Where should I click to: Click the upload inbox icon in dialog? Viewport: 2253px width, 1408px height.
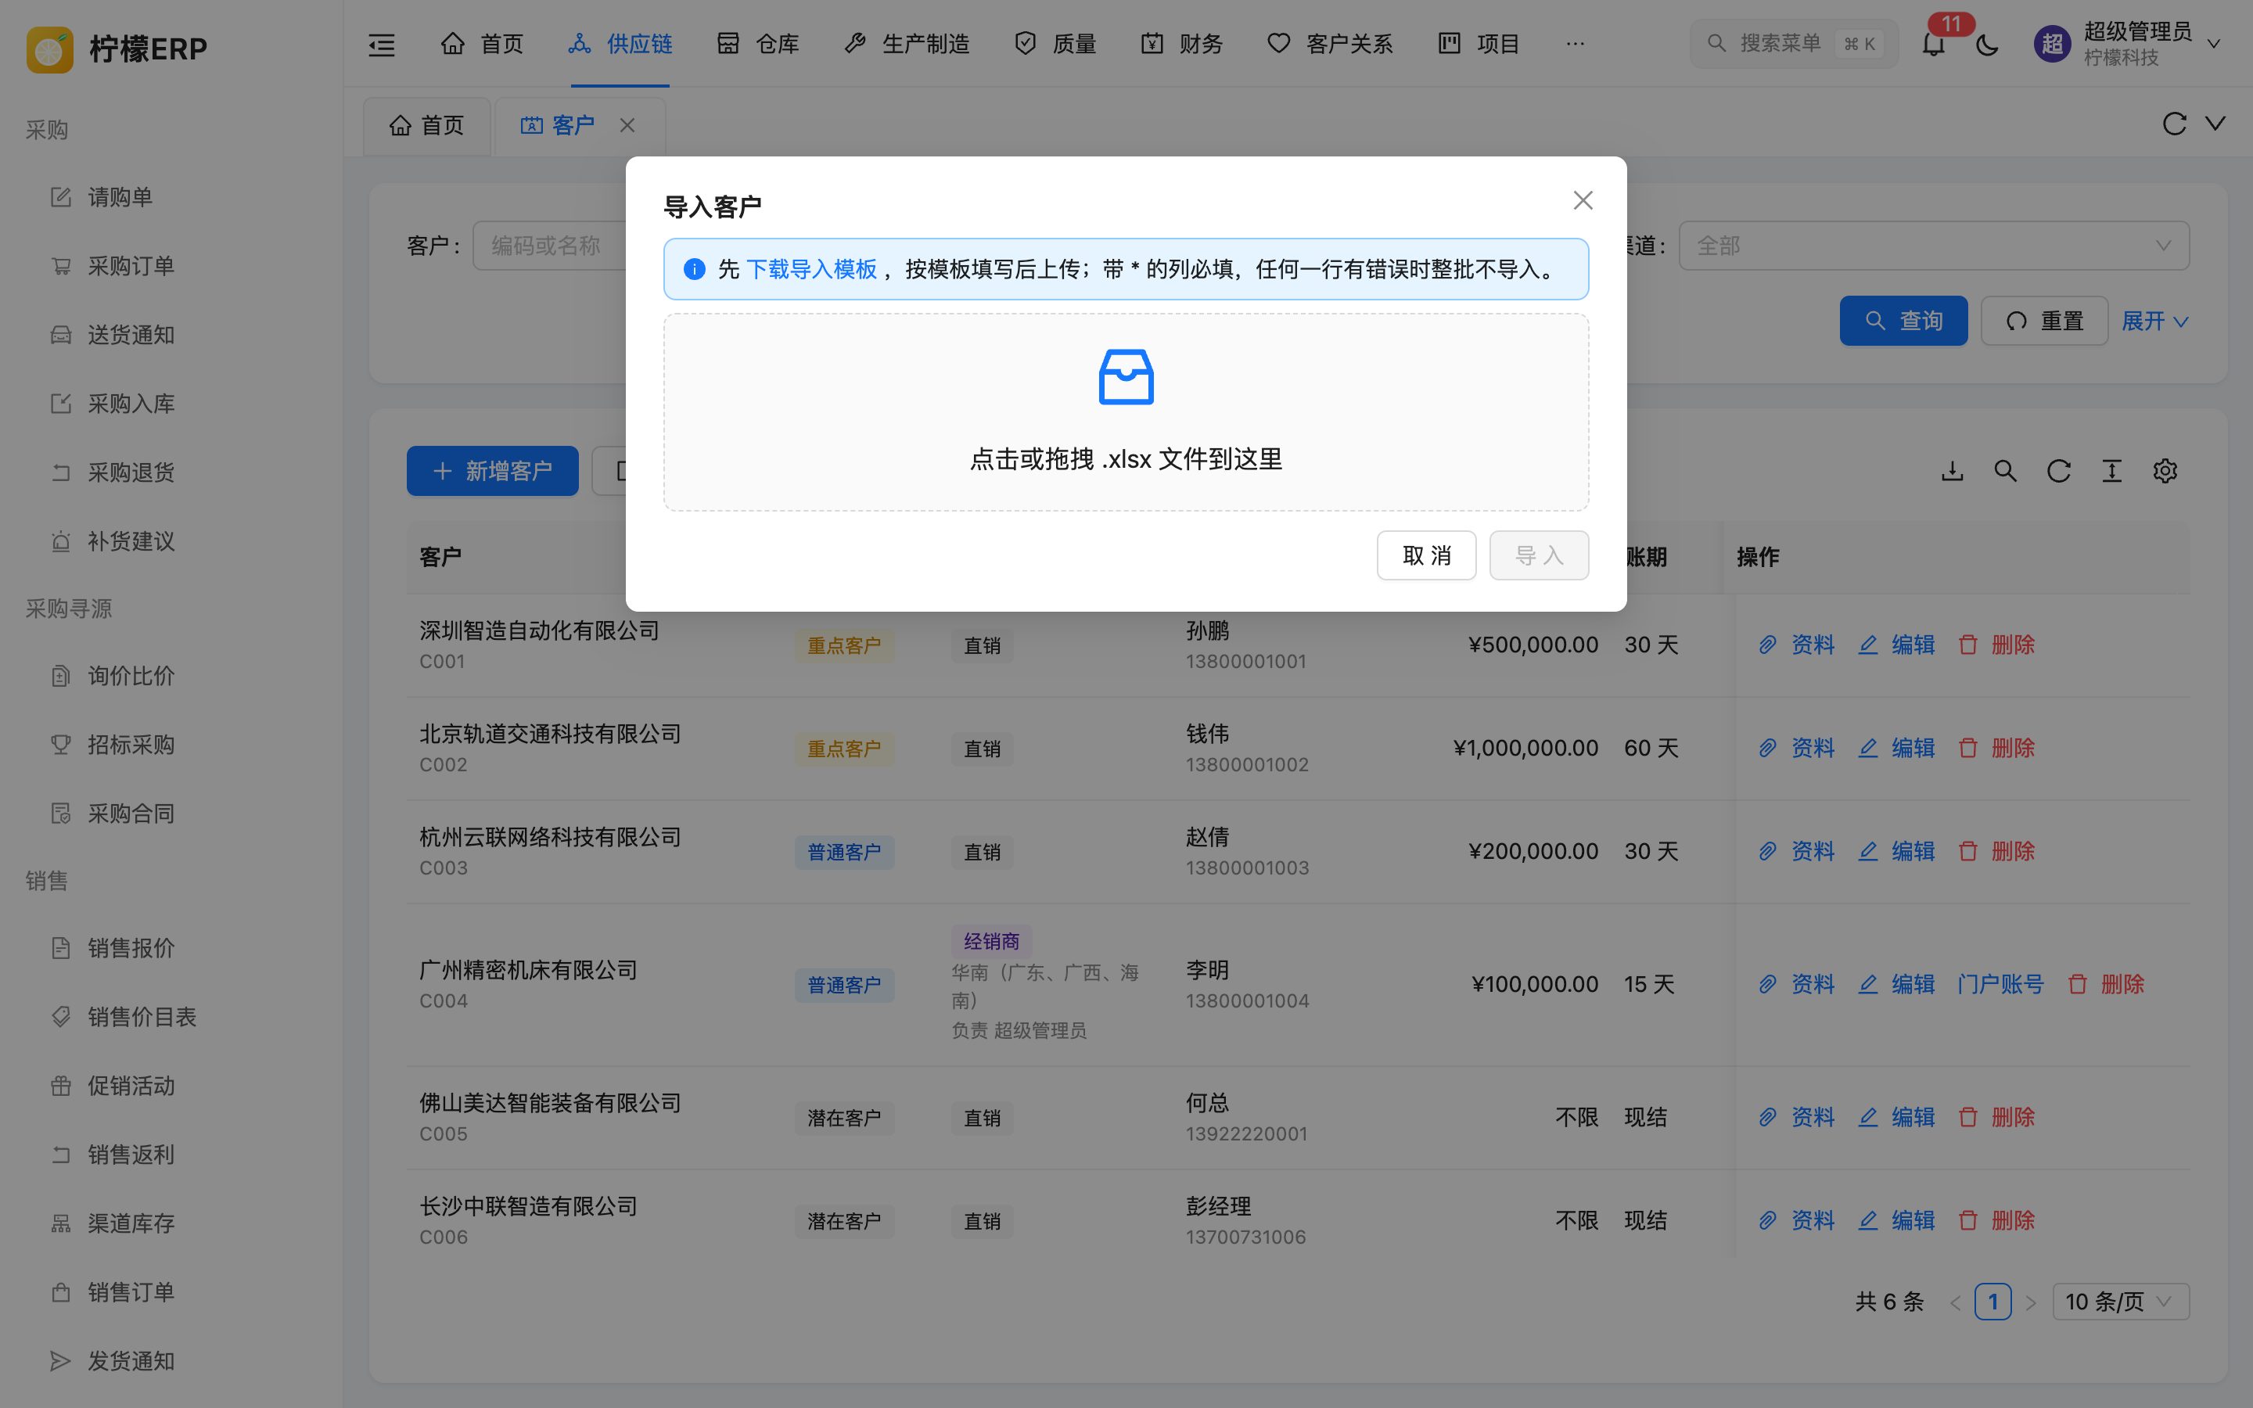[1126, 376]
